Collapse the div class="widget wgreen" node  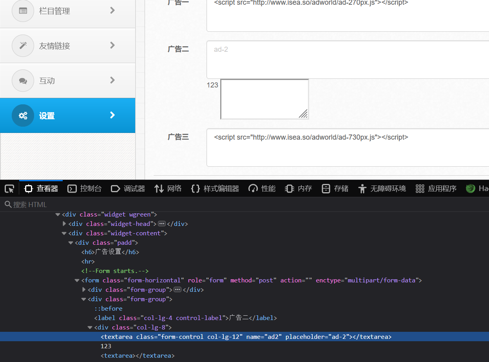tap(58, 215)
